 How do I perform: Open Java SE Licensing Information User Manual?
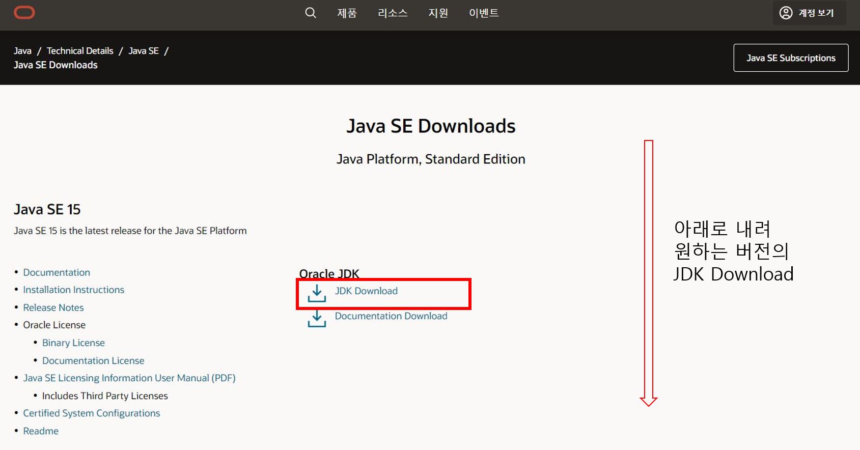tap(129, 378)
